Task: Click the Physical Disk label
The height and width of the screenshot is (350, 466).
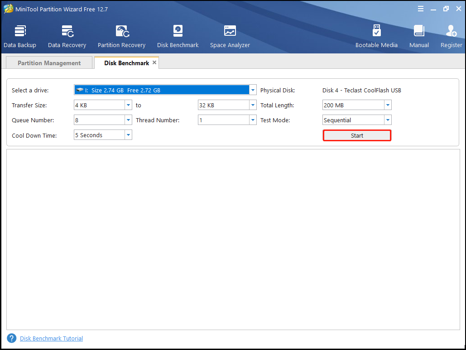Action: pos(278,90)
